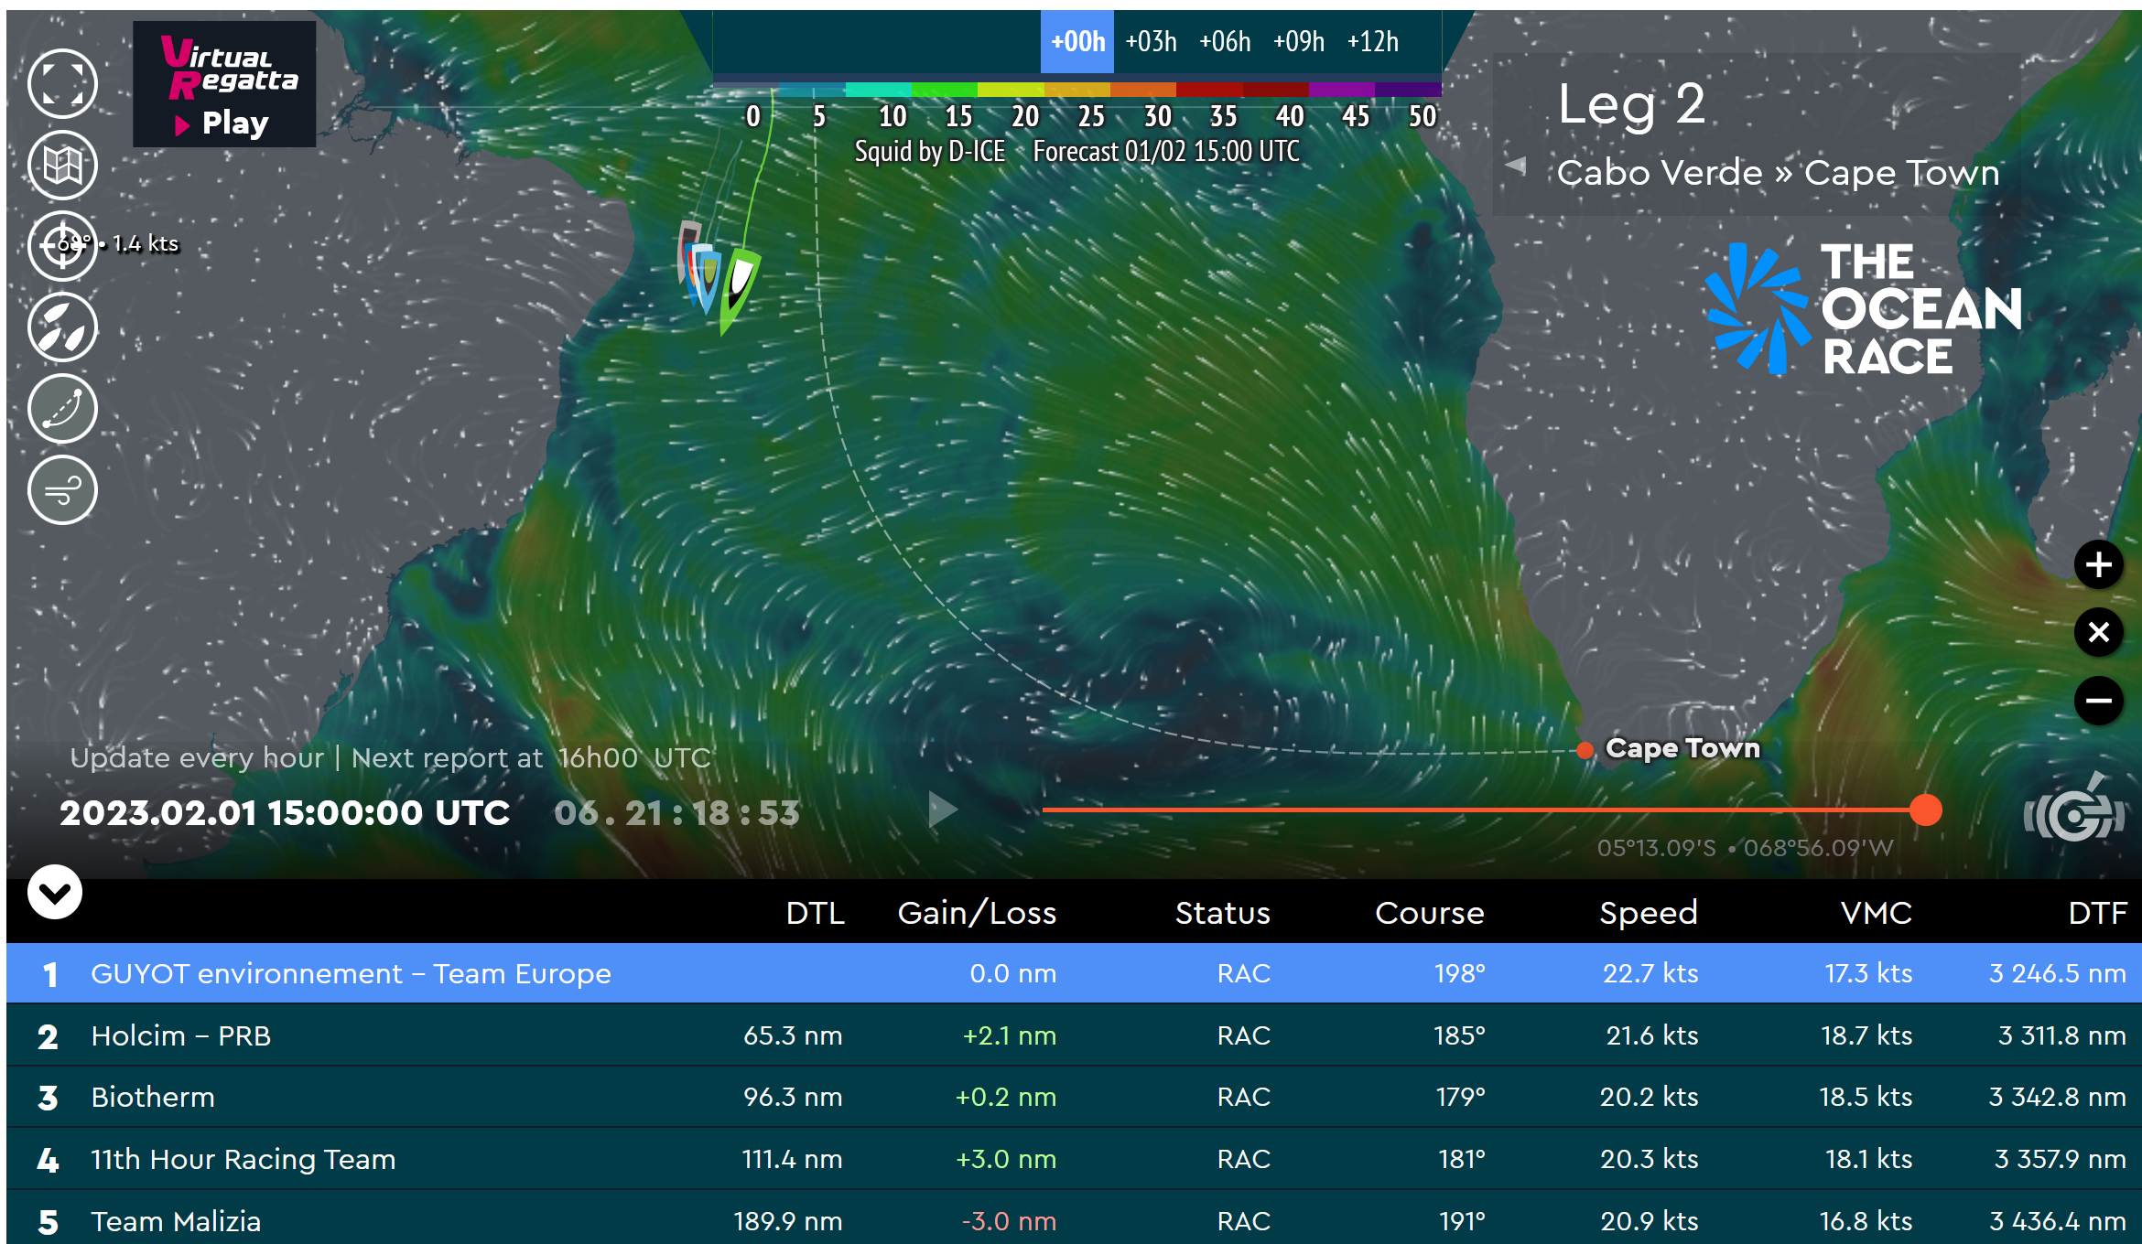Reset zoom with the X button

(2098, 632)
